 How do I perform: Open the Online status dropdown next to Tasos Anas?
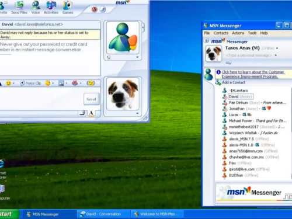(x=277, y=48)
